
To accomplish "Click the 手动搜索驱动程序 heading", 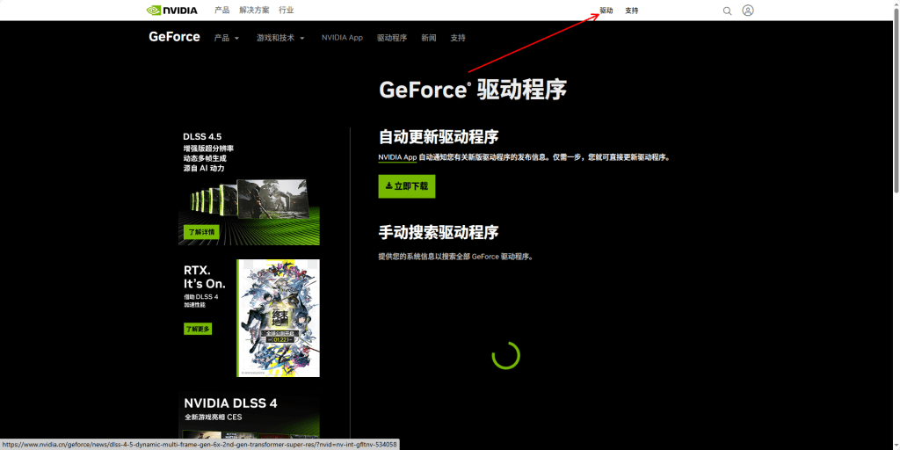I will pyautogui.click(x=439, y=232).
